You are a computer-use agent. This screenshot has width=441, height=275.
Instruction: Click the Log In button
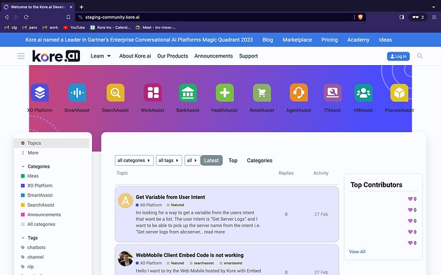click(x=398, y=56)
